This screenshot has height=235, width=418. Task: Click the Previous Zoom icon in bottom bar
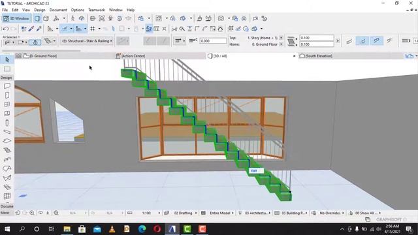[x=18, y=213]
